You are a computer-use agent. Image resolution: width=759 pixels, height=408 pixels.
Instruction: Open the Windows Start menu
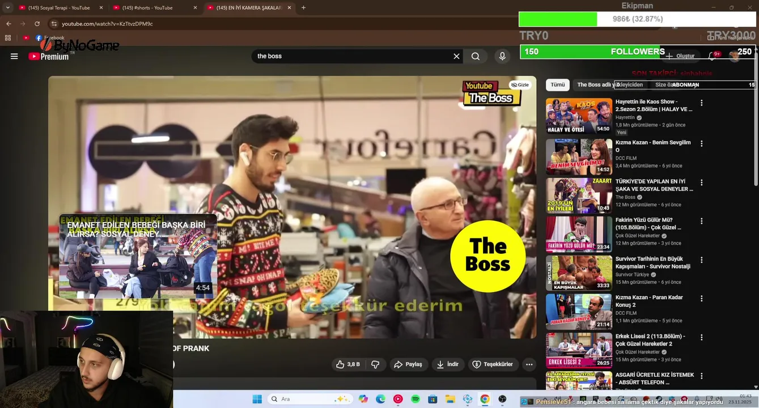(x=257, y=399)
